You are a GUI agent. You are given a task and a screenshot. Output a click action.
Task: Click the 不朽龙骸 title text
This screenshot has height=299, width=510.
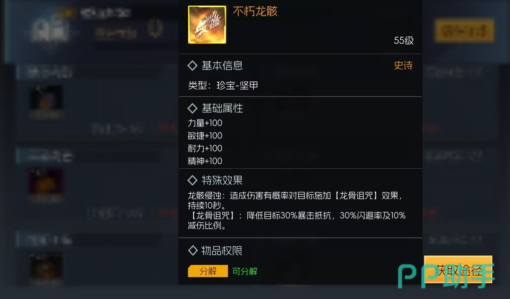point(255,11)
